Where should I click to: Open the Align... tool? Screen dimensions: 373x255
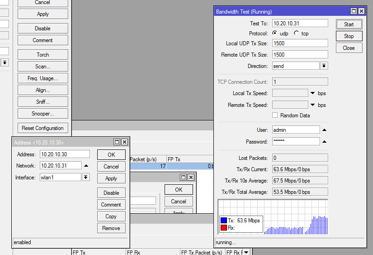point(43,90)
